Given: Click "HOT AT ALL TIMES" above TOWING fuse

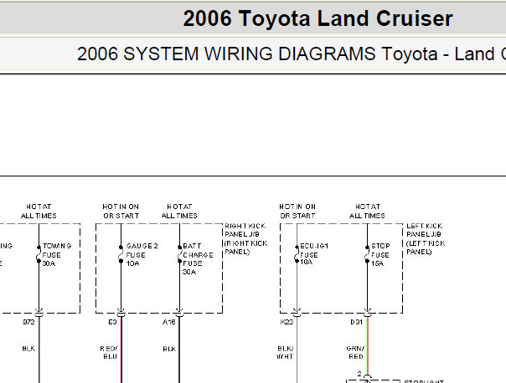Looking at the screenshot, I should (39, 211).
